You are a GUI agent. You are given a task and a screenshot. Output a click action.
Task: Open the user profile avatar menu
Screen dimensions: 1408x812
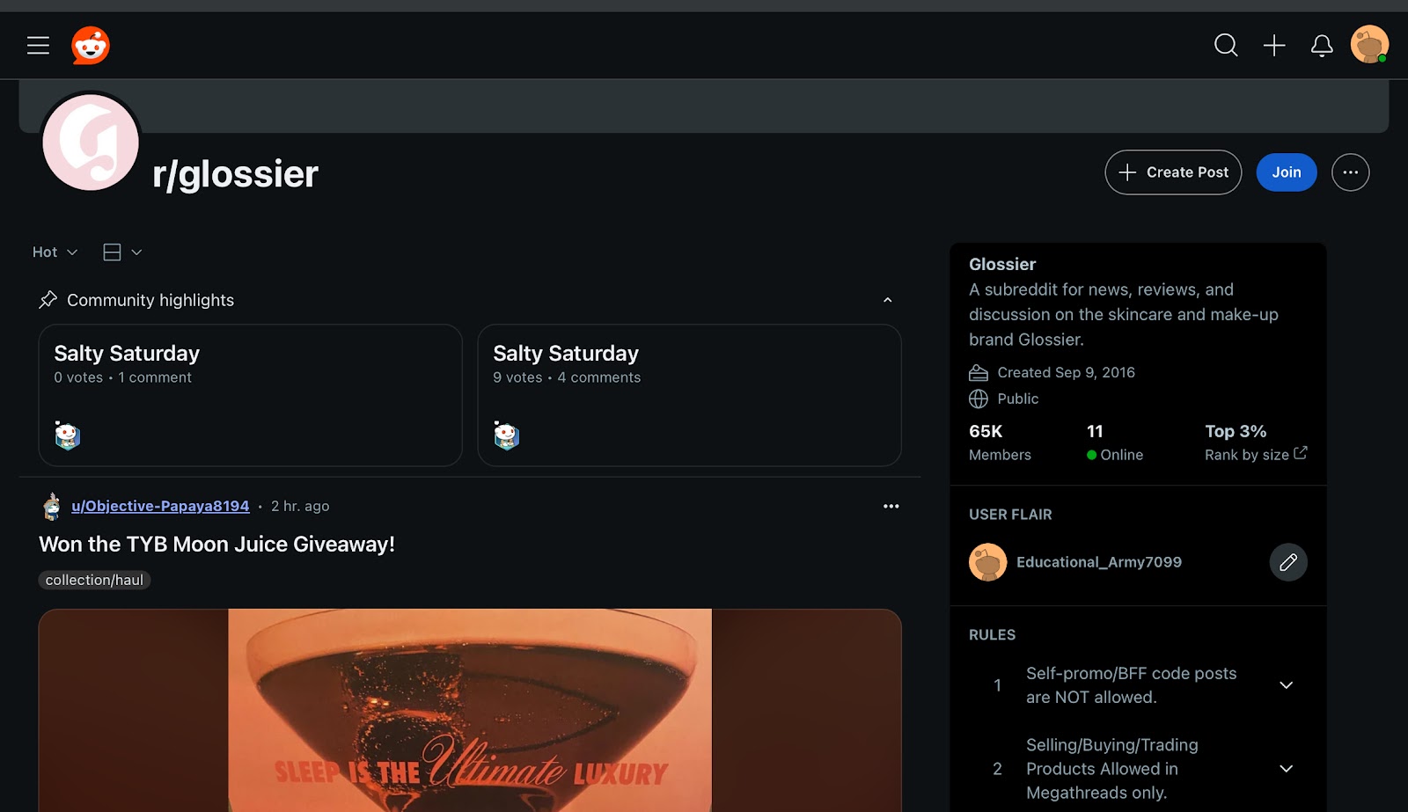(x=1369, y=45)
